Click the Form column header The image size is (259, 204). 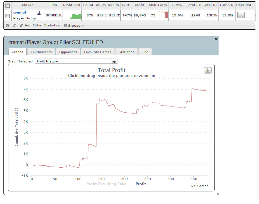click(162, 5)
